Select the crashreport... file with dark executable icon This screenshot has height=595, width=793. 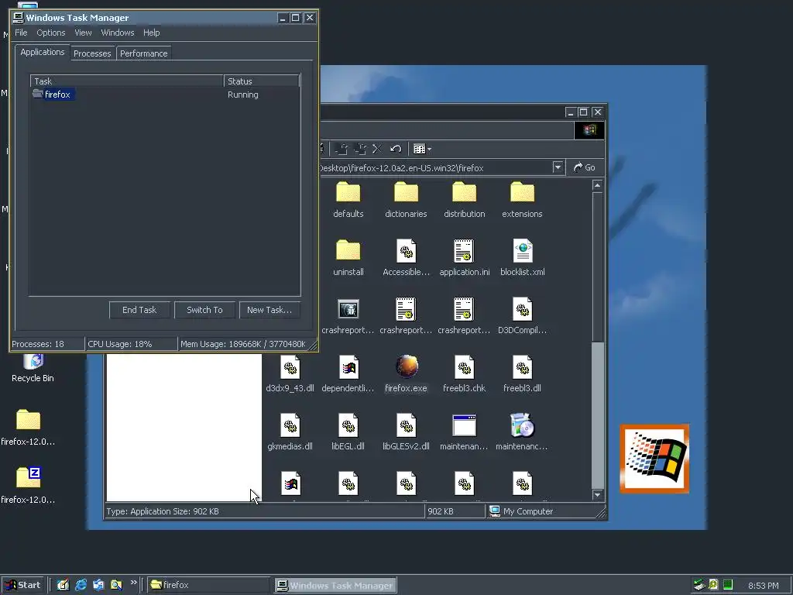pyautogui.click(x=348, y=316)
